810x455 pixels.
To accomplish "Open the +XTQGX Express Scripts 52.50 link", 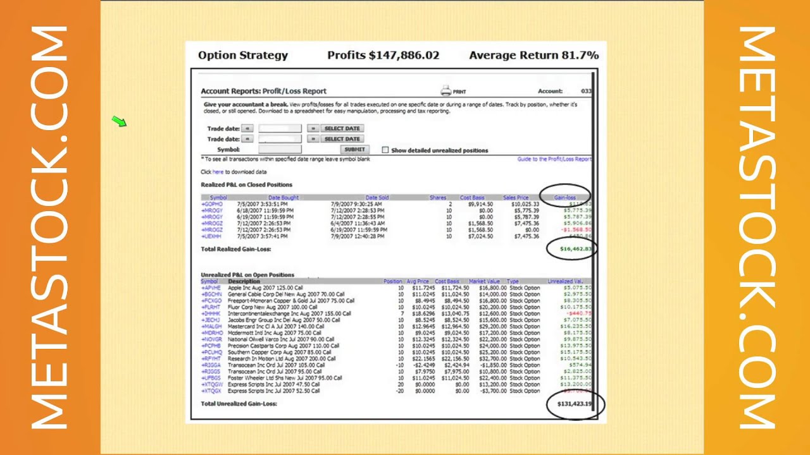I will (212, 391).
